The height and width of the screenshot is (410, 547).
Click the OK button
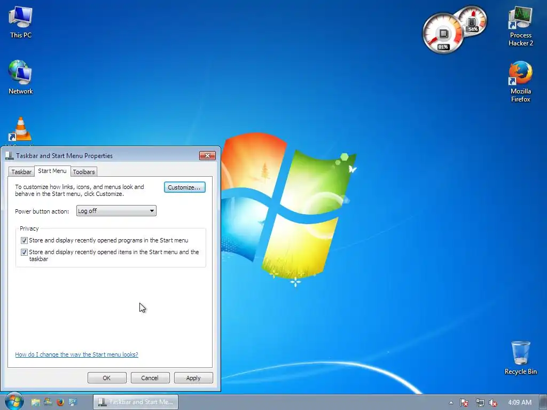[107, 377]
